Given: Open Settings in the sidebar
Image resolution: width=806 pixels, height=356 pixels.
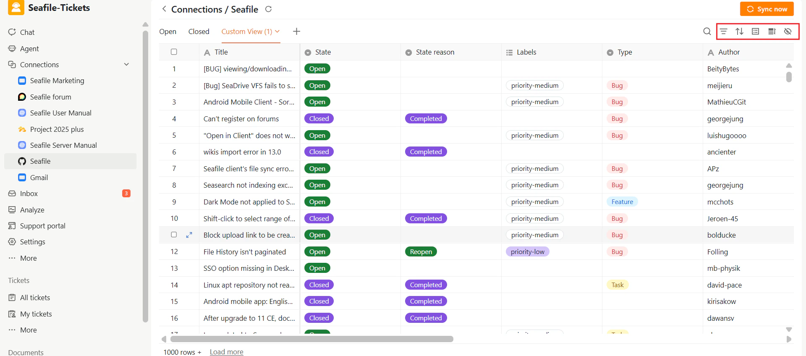Looking at the screenshot, I should pyautogui.click(x=32, y=242).
